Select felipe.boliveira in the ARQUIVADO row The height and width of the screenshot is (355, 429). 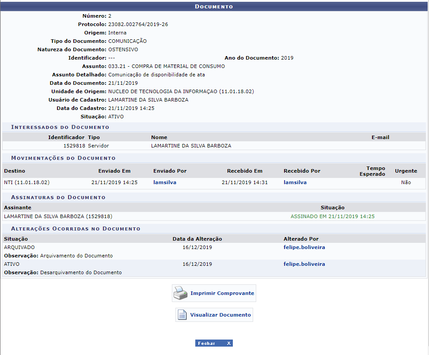click(304, 247)
